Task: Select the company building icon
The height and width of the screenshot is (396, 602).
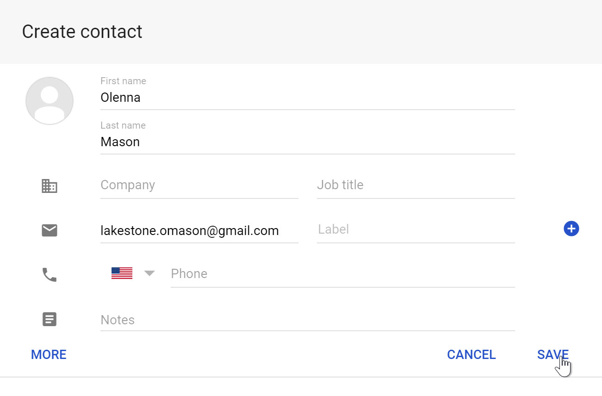Action: tap(50, 186)
